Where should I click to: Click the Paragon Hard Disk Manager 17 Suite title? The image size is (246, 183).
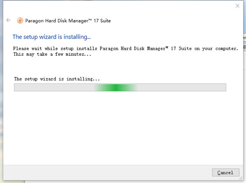[68, 21]
